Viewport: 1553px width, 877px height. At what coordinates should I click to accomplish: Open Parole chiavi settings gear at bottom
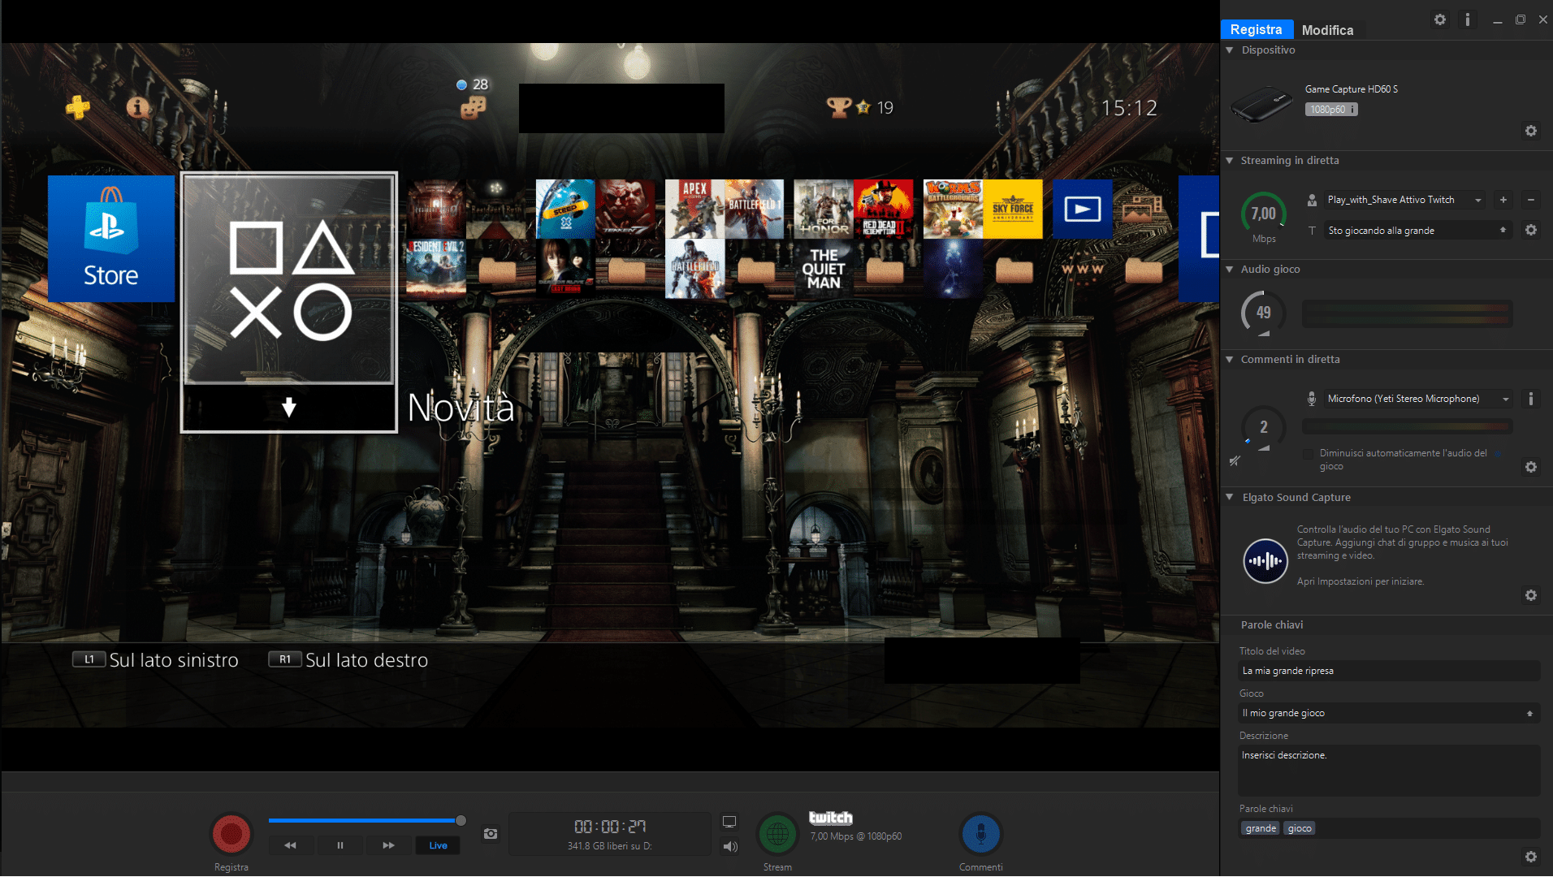click(x=1530, y=857)
